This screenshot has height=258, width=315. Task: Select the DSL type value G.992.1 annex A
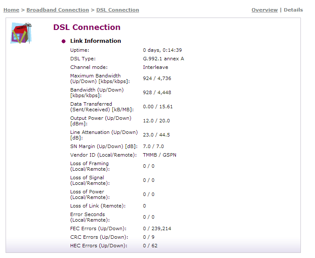click(x=163, y=59)
